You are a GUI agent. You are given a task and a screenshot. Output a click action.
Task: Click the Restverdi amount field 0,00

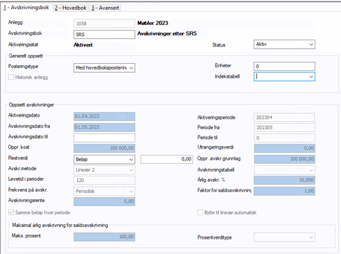coord(166,159)
